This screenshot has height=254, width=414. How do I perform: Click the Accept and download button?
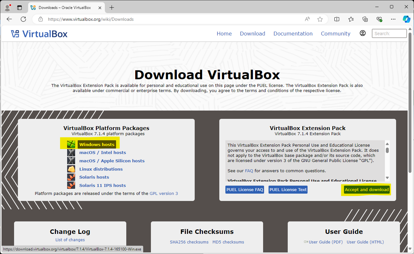366,189
